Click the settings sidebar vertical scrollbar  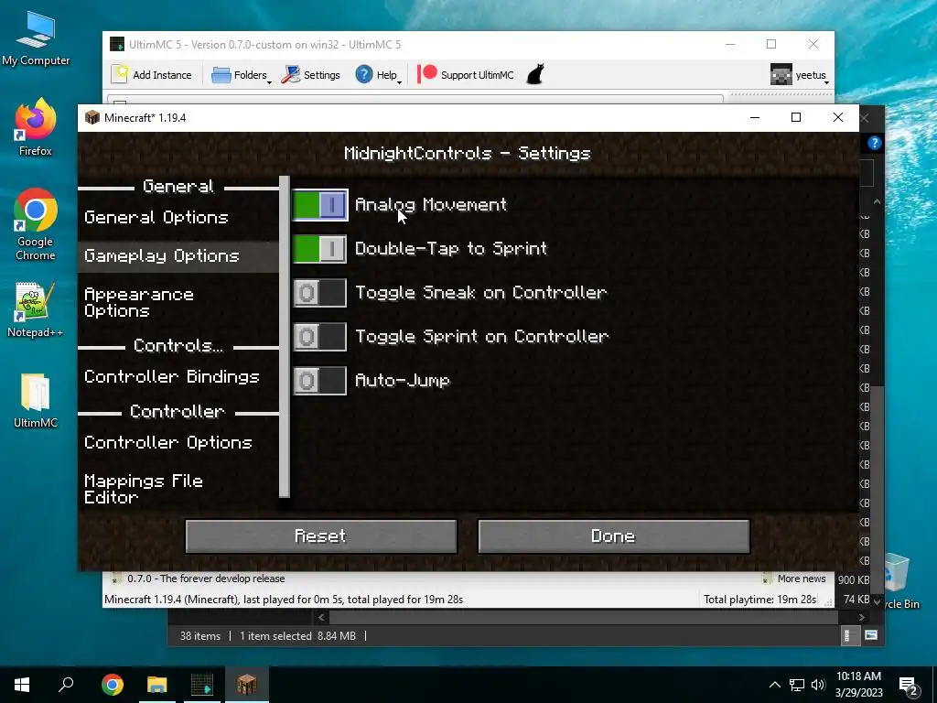pyautogui.click(x=285, y=337)
